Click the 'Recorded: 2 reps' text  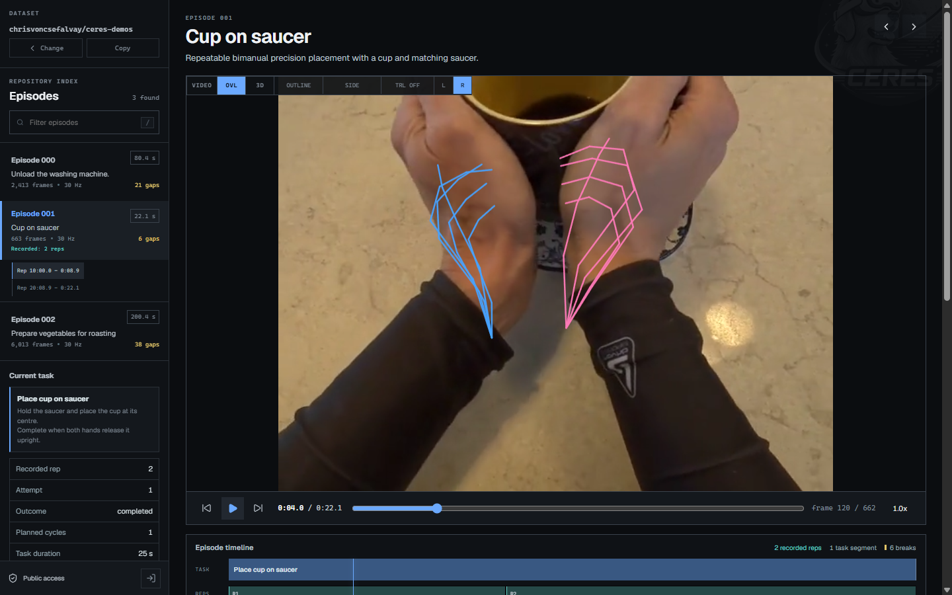pyautogui.click(x=38, y=249)
